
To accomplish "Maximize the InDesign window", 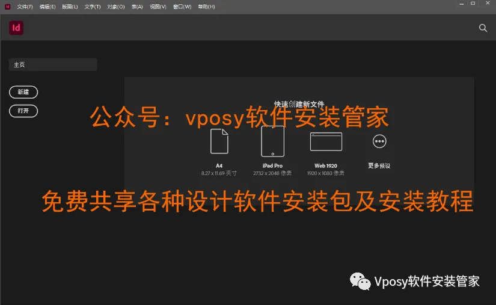I will click(473, 4).
